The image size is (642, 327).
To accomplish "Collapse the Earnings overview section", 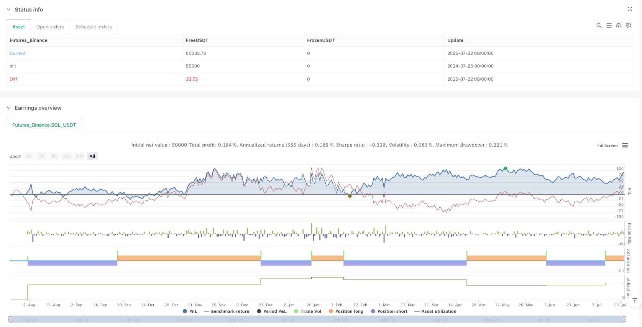I will [x=9, y=108].
